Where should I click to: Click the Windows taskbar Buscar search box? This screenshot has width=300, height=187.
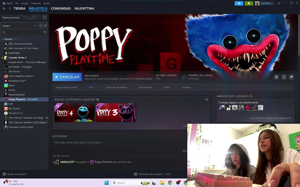pyautogui.click(x=130, y=183)
